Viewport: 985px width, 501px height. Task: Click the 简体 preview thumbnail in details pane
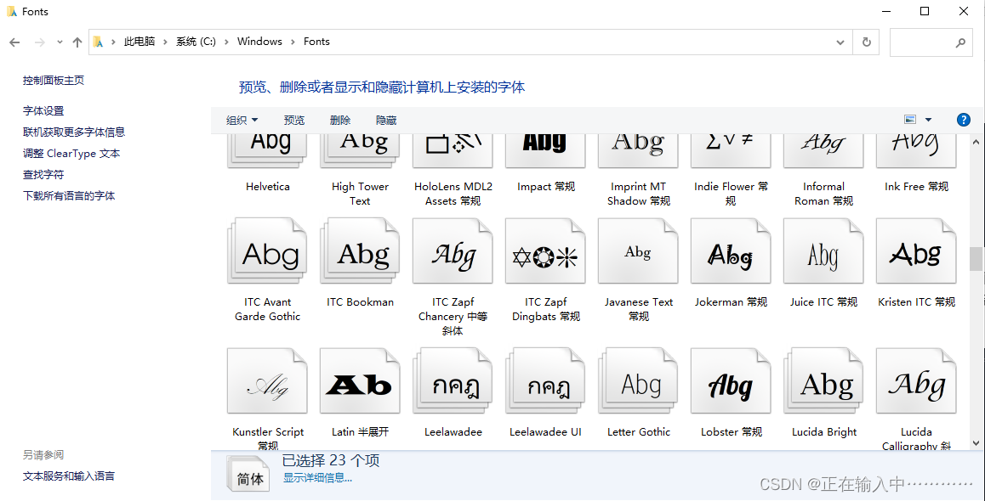[248, 474]
